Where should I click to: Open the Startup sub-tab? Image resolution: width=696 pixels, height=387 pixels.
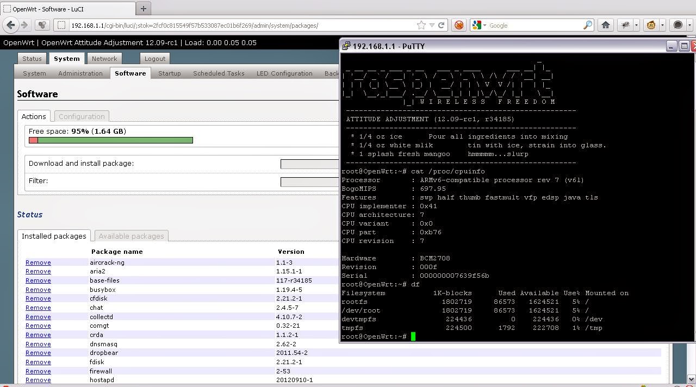click(170, 73)
